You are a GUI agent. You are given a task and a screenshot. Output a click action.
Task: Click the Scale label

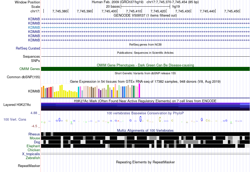click(36, 7)
